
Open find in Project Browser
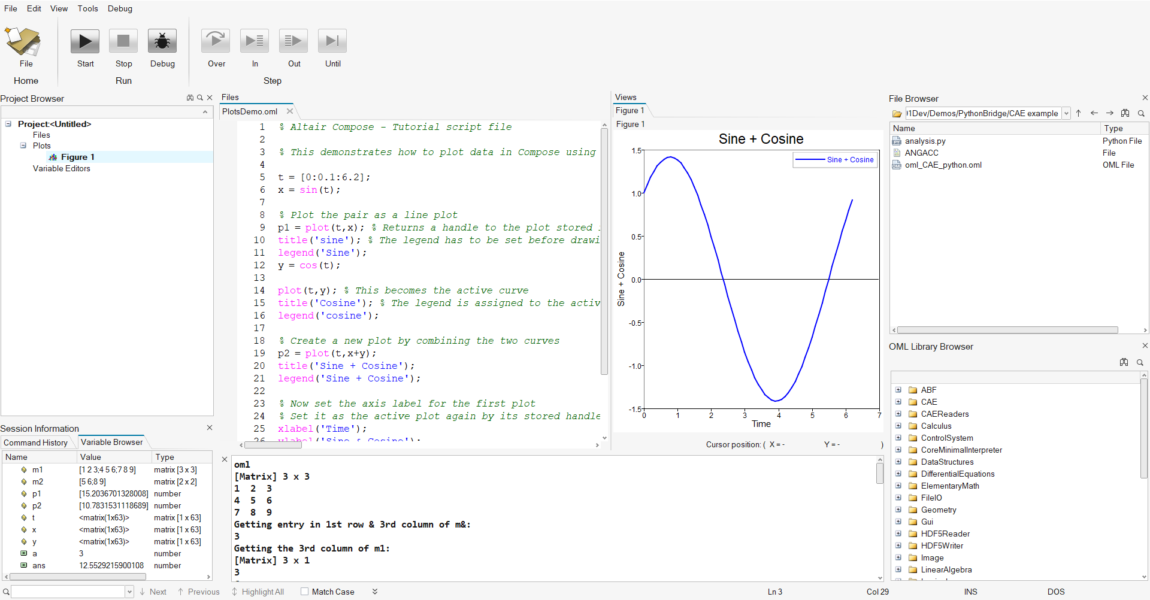point(199,97)
